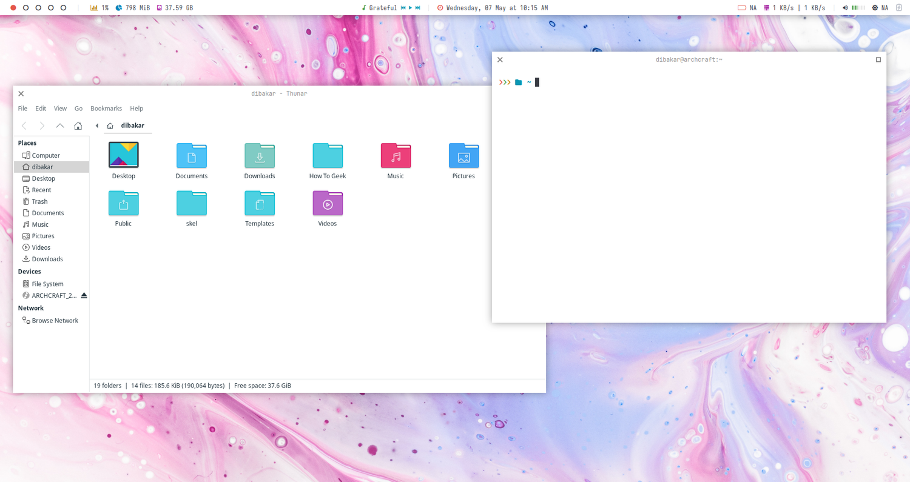This screenshot has width=910, height=482.
Task: Open the skel folder icon
Action: (192, 203)
